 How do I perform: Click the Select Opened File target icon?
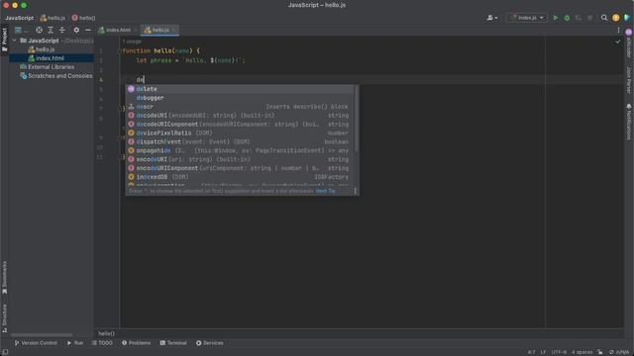point(39,30)
